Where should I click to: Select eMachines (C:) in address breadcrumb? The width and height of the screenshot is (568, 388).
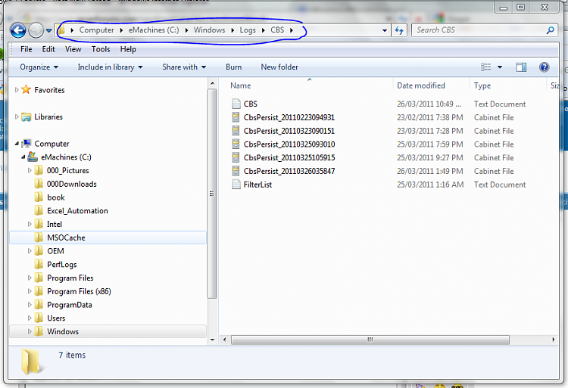[x=154, y=30]
